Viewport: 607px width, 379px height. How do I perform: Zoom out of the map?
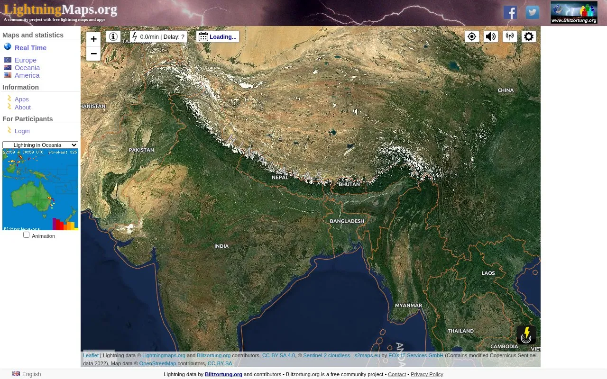pos(93,54)
